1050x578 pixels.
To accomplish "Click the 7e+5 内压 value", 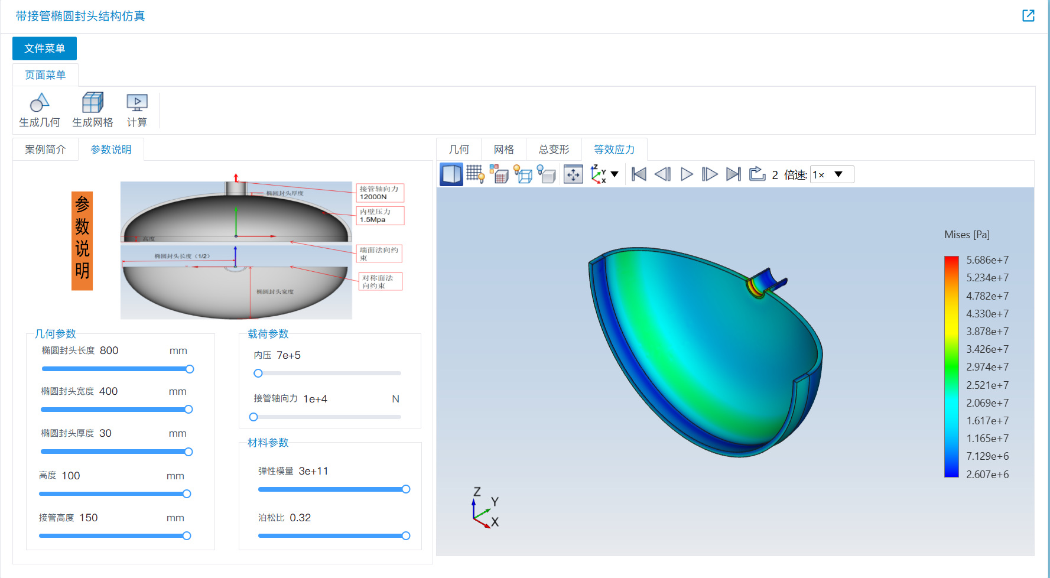I will pos(289,355).
